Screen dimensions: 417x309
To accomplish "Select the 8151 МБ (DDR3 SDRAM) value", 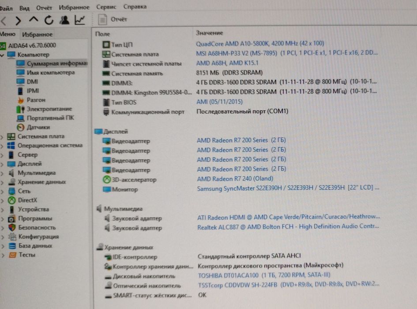I will pyautogui.click(x=229, y=73).
